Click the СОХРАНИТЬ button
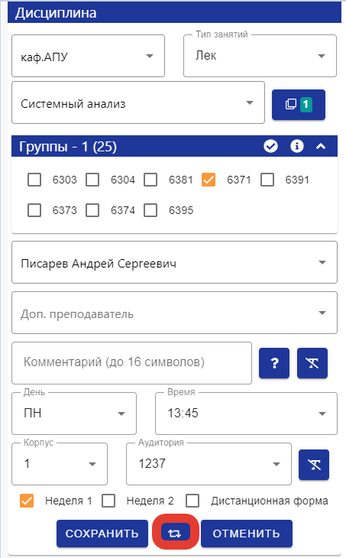The height and width of the screenshot is (558, 346). coord(102,534)
